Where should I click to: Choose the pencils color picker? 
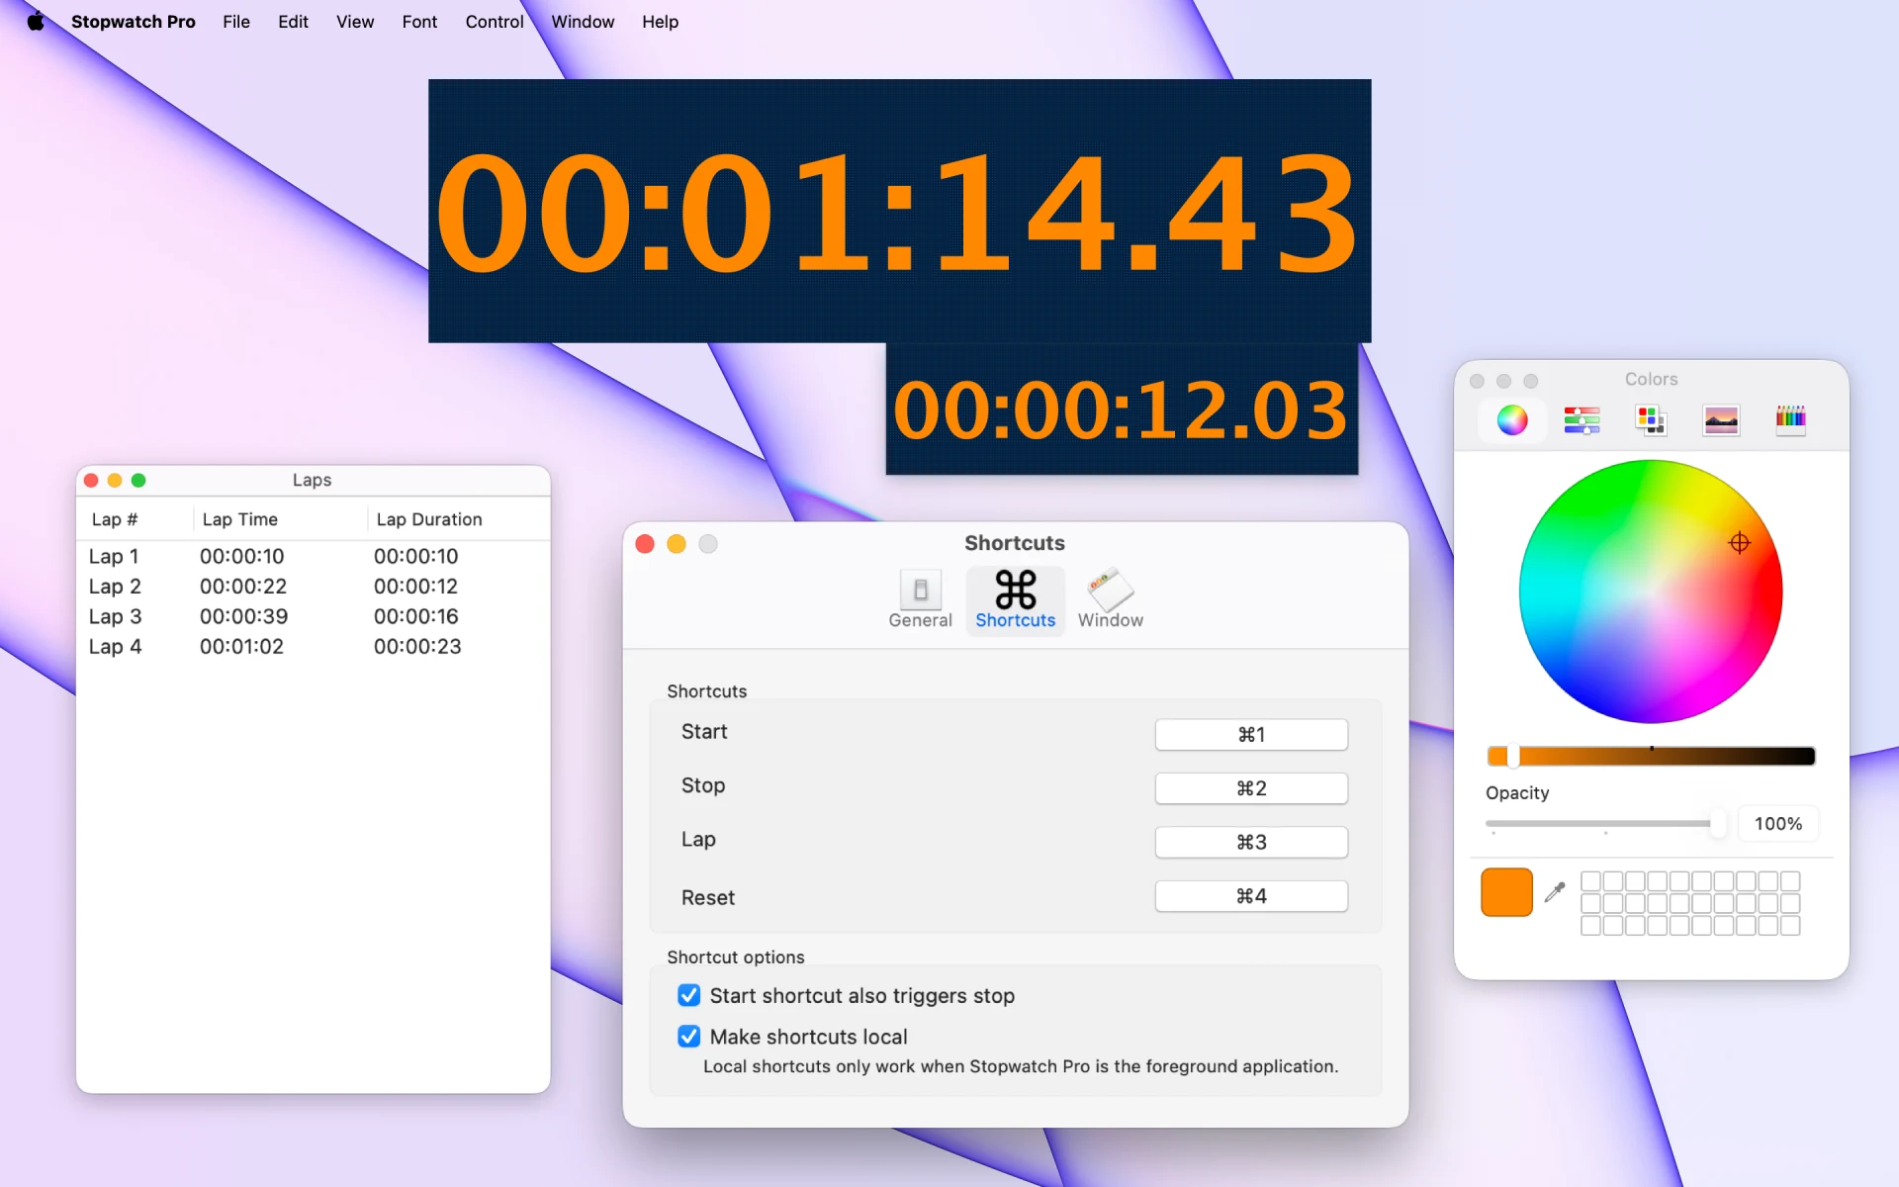click(x=1790, y=420)
